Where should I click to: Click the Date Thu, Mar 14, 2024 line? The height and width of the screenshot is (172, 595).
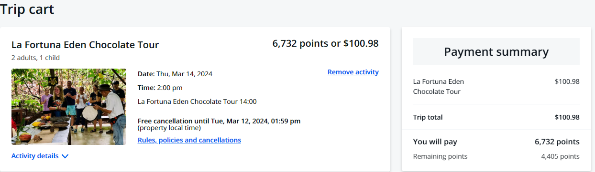(x=175, y=74)
